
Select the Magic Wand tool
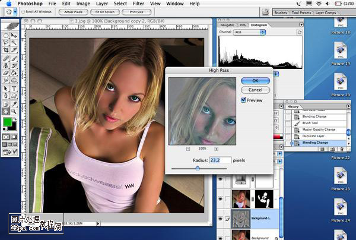[14, 43]
